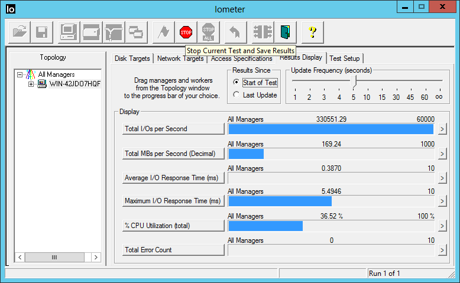Viewport: 460px width, 283px height.
Task: Select the All Managers rainbow icon
Action: click(x=31, y=74)
